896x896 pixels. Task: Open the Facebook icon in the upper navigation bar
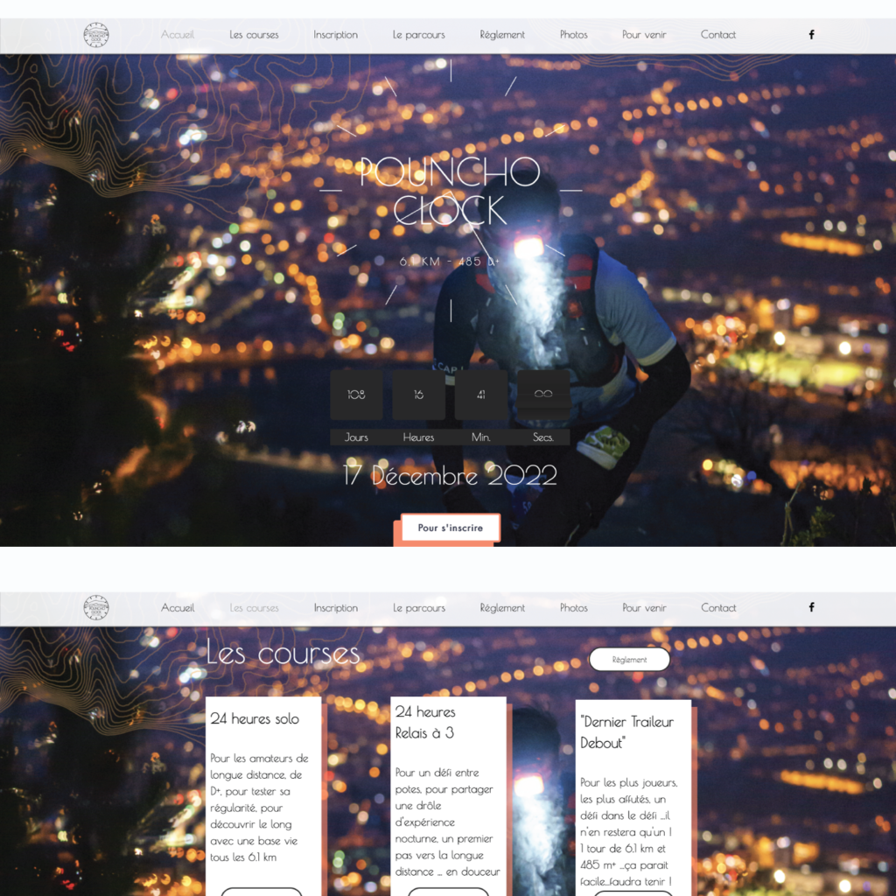pyautogui.click(x=811, y=35)
